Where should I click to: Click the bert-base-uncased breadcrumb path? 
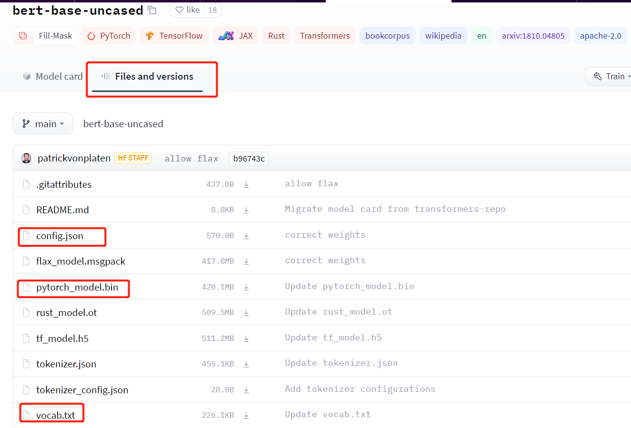click(x=123, y=124)
